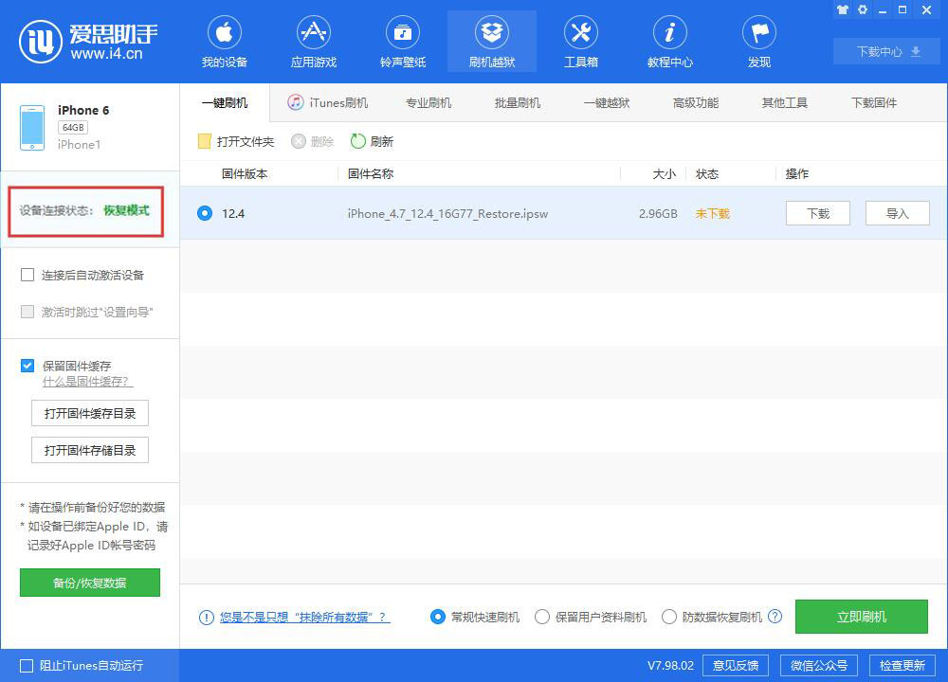Click the help icon beside 防数据恢复刷机
This screenshot has width=948, height=682.
pos(775,617)
